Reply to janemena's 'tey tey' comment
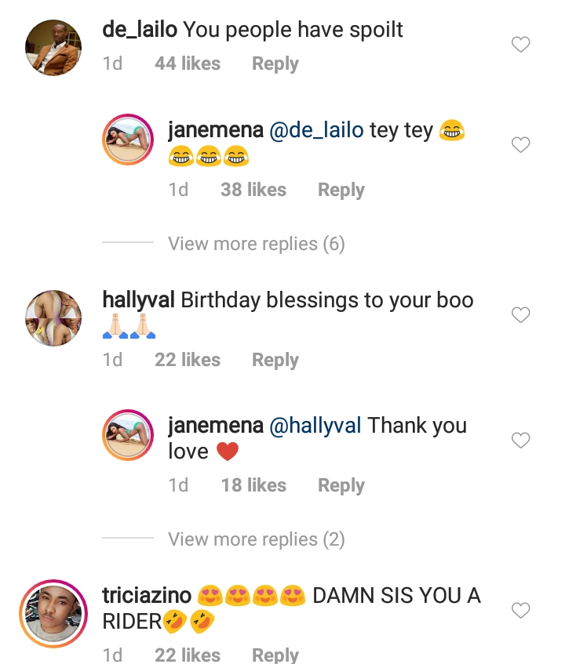The width and height of the screenshot is (565, 664). pyautogui.click(x=341, y=190)
